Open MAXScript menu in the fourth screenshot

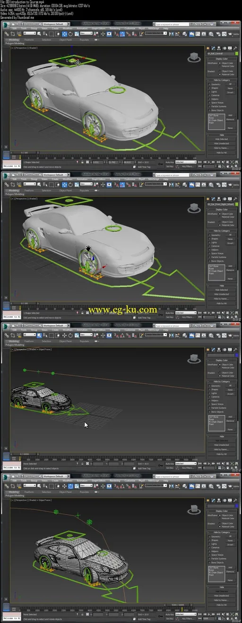click(x=154, y=481)
